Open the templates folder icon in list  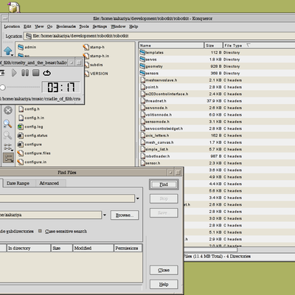(x=142, y=52)
